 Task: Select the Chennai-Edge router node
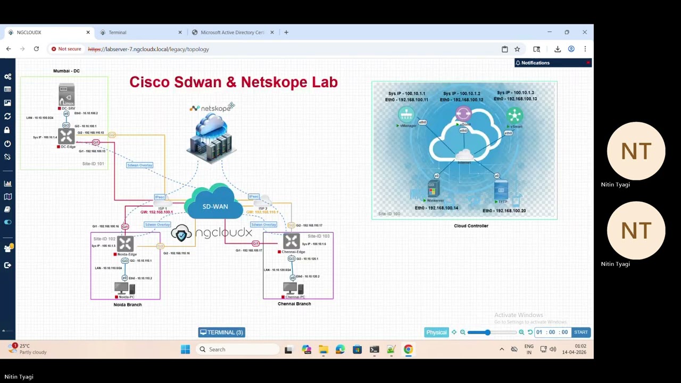291,242
